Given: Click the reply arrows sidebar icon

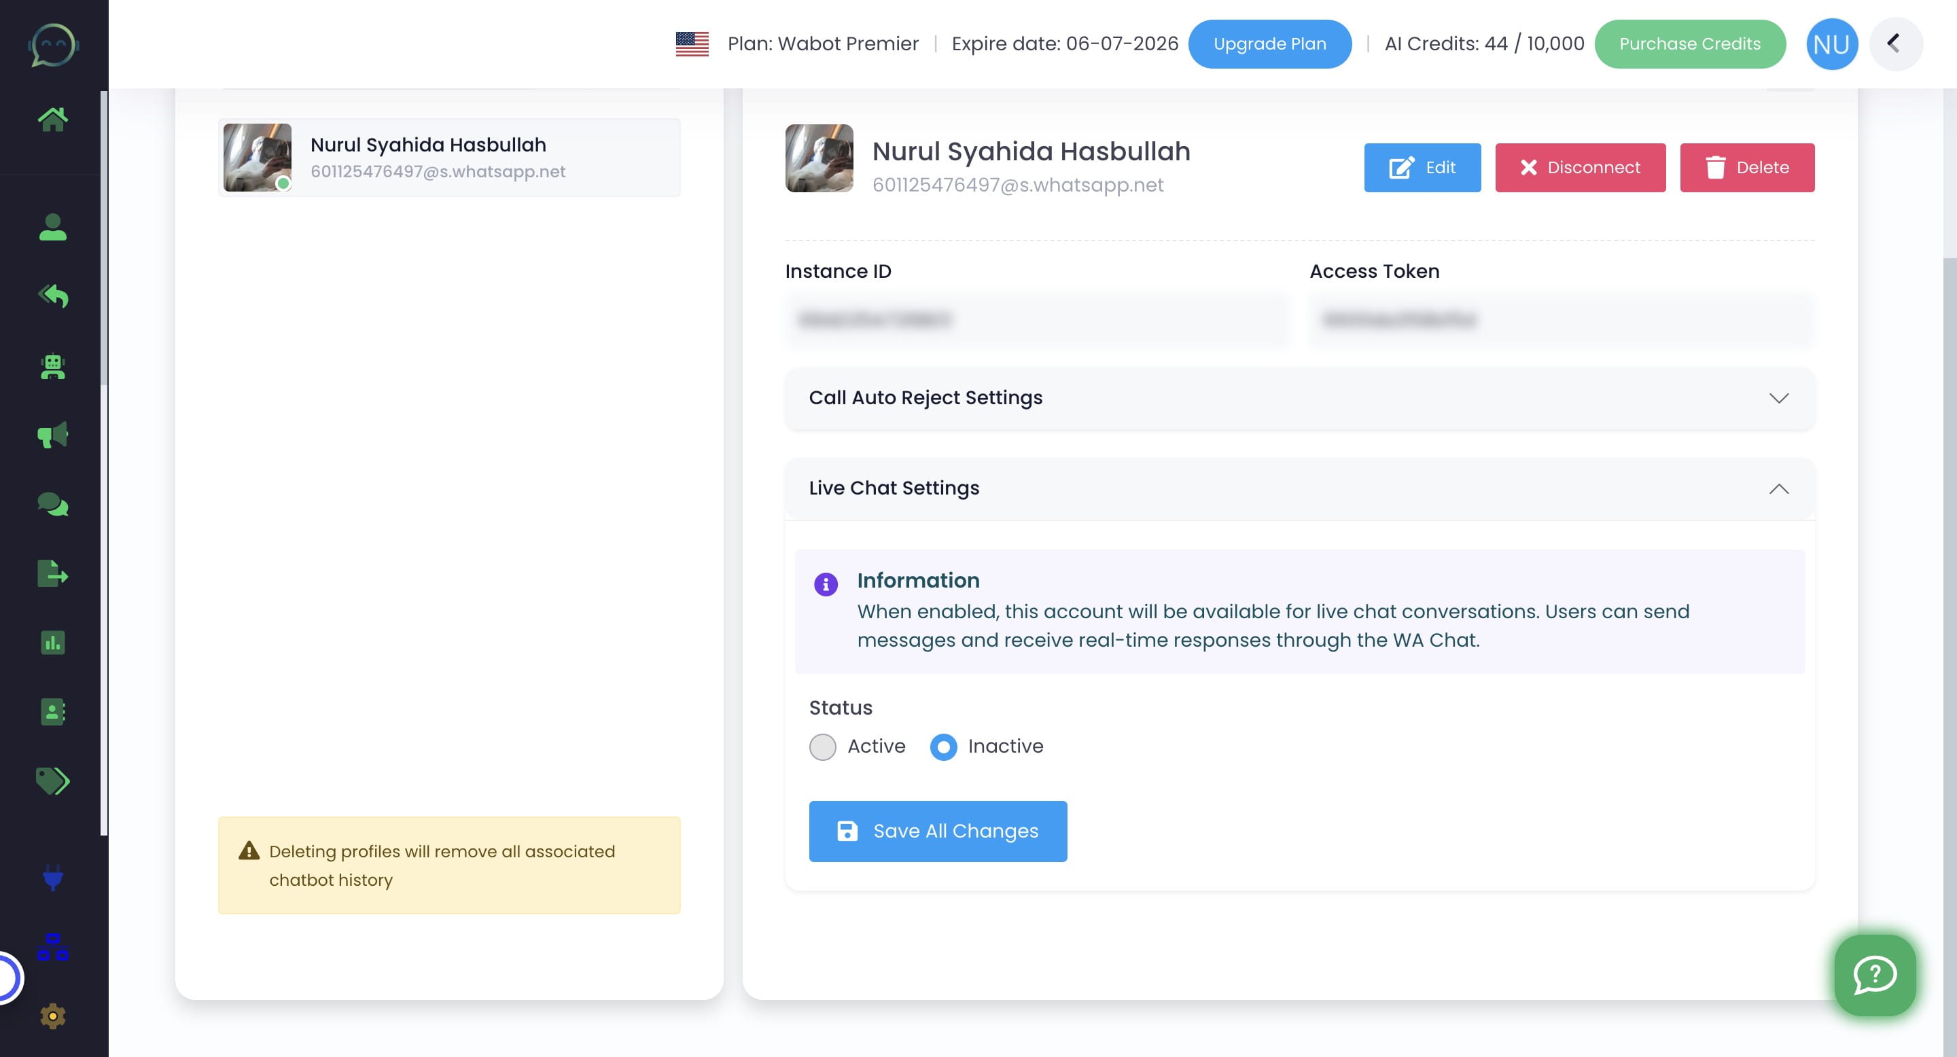Looking at the screenshot, I should pos(52,296).
